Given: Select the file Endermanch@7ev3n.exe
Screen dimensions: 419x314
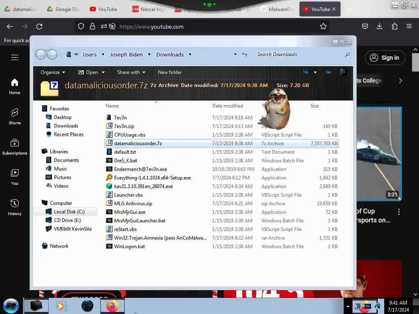Looking at the screenshot, I should (140, 169).
